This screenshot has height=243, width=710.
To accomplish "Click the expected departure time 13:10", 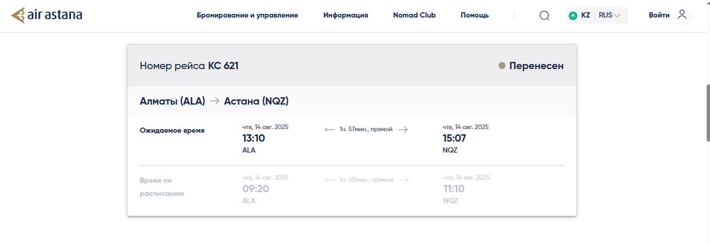I will (254, 138).
